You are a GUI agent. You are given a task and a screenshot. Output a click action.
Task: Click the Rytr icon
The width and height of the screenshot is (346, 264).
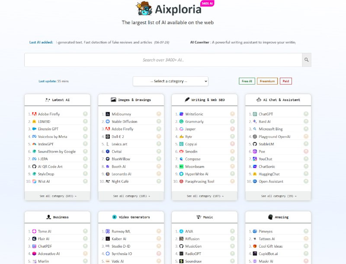[x=181, y=137]
